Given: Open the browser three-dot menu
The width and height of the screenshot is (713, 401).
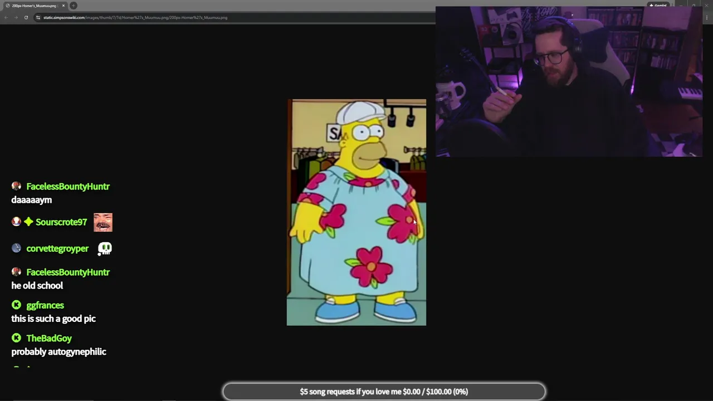Looking at the screenshot, I should (708, 17).
